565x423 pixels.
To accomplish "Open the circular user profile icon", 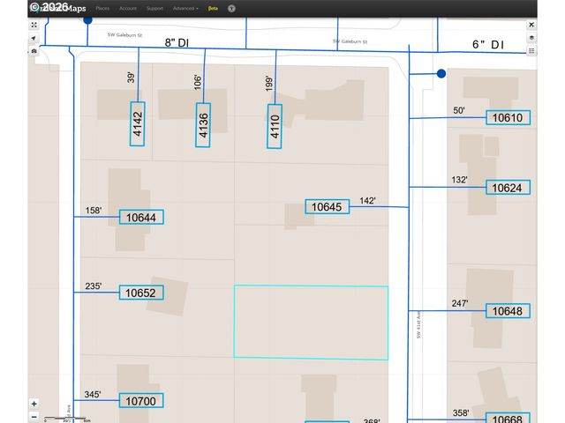I will pyautogui.click(x=231, y=8).
